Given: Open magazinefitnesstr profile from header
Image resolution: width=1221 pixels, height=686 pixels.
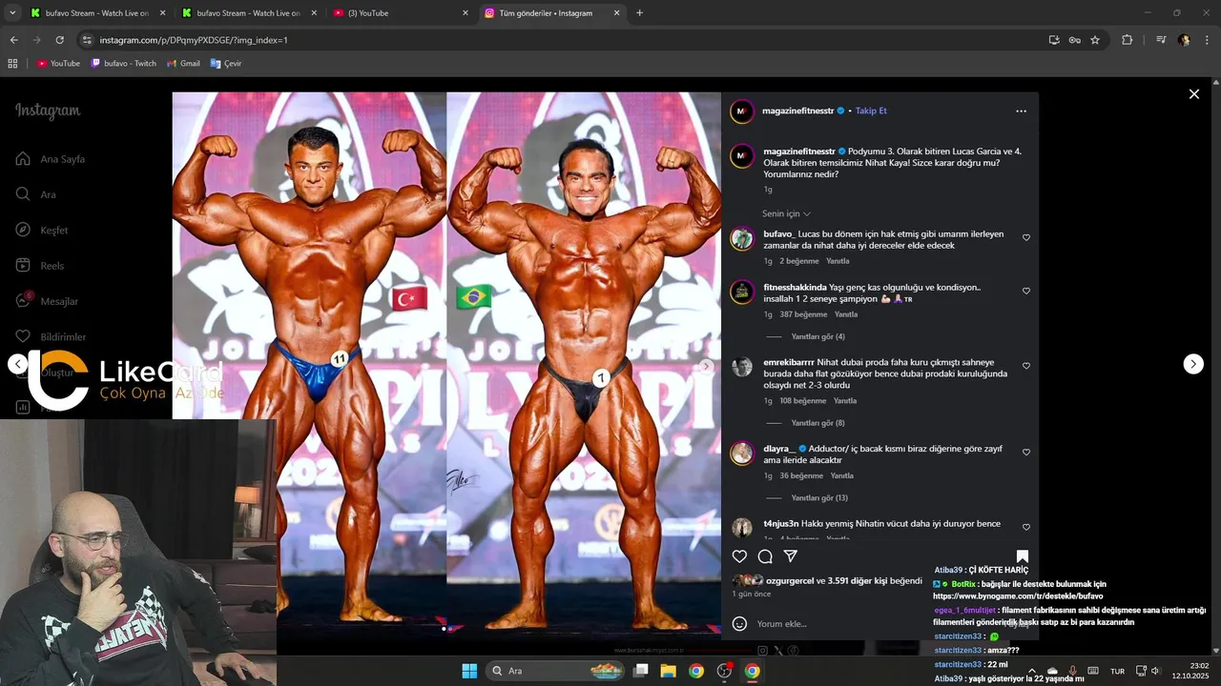Looking at the screenshot, I should [798, 111].
